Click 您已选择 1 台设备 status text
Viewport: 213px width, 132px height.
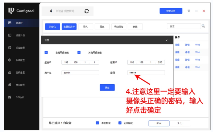point(60,123)
